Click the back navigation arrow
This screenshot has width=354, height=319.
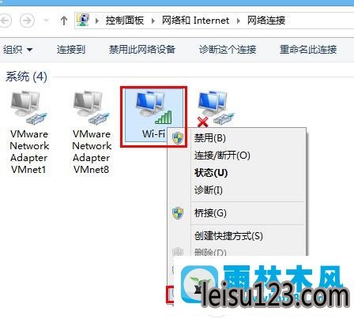coord(6,21)
